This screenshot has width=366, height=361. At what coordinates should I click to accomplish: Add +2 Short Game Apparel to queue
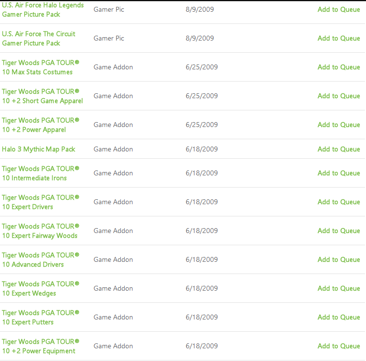[x=339, y=96]
